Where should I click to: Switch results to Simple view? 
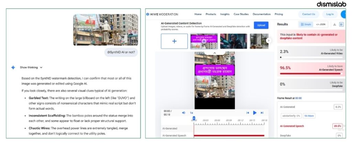pos(306,24)
